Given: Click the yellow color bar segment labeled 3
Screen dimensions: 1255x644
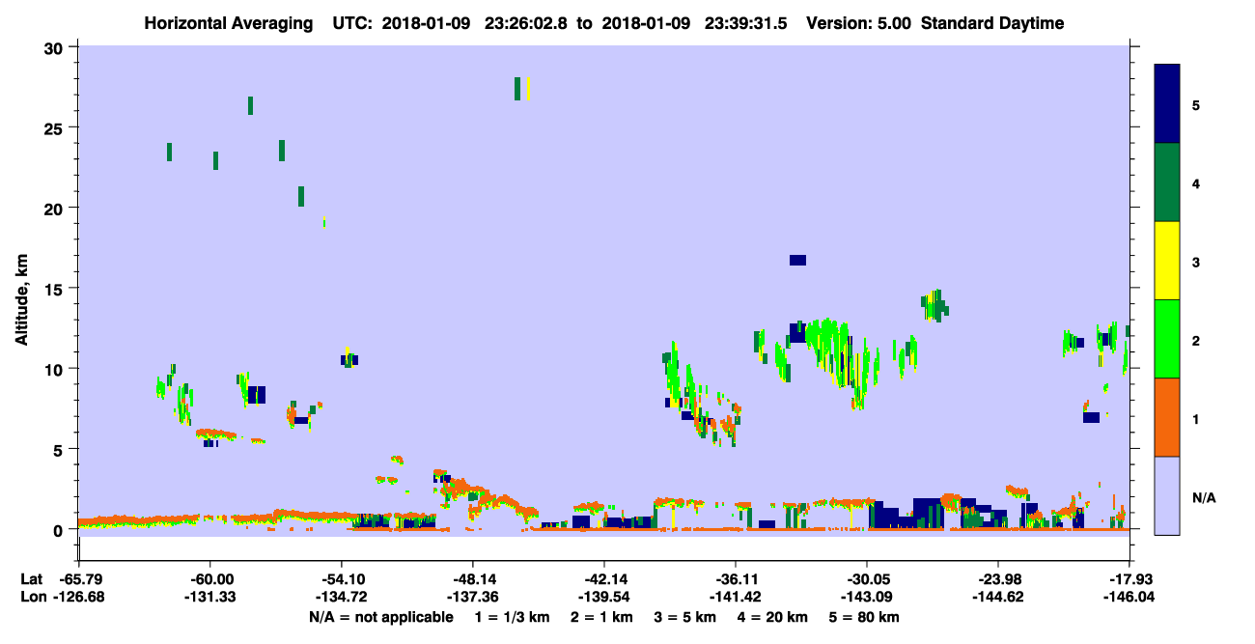Looking at the screenshot, I should tap(1167, 261).
